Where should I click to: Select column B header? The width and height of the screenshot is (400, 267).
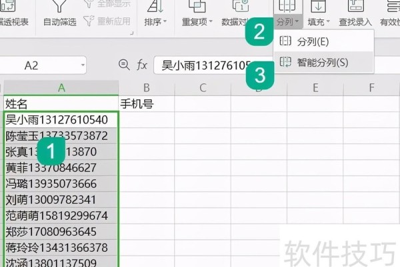[x=147, y=87]
